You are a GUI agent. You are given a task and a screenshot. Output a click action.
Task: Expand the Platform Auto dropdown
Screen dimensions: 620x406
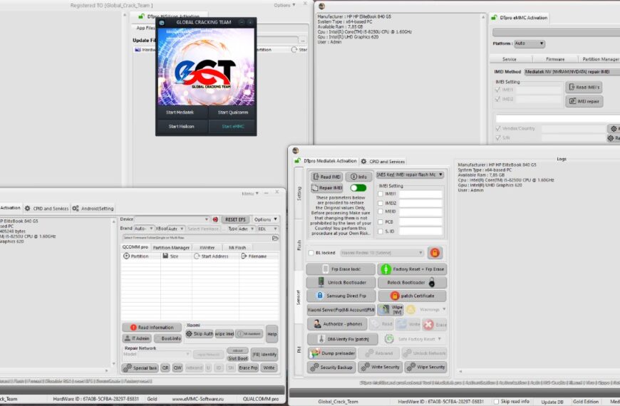point(530,43)
